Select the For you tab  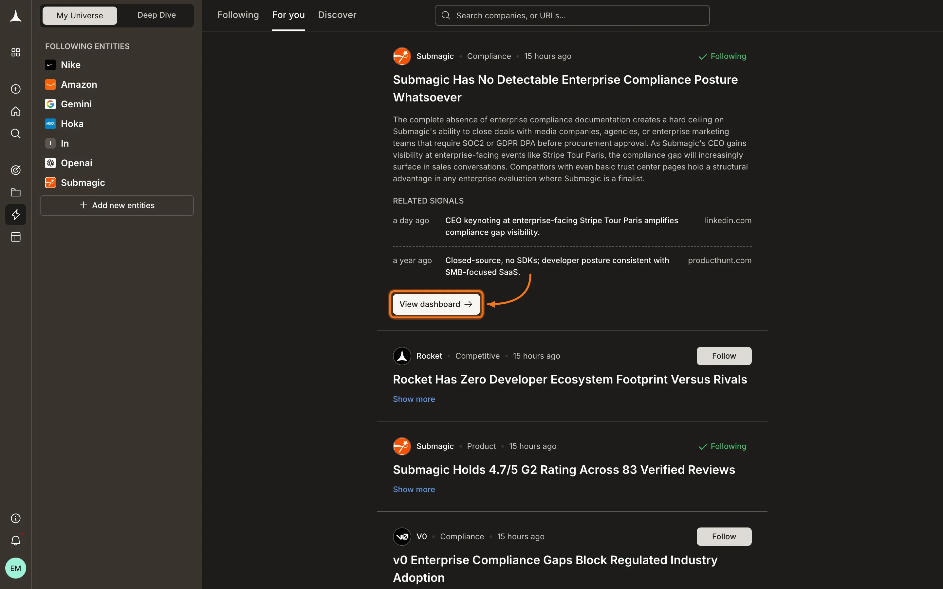point(288,15)
